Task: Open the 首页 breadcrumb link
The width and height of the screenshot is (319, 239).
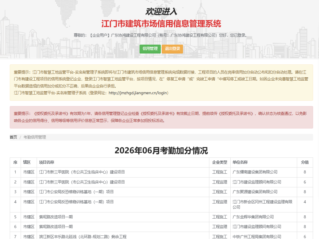Action: (x=13, y=137)
